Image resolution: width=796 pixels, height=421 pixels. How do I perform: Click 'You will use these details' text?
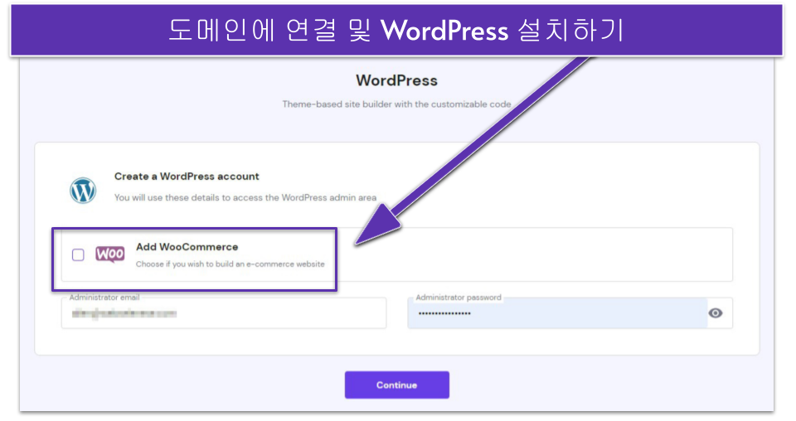click(x=245, y=198)
